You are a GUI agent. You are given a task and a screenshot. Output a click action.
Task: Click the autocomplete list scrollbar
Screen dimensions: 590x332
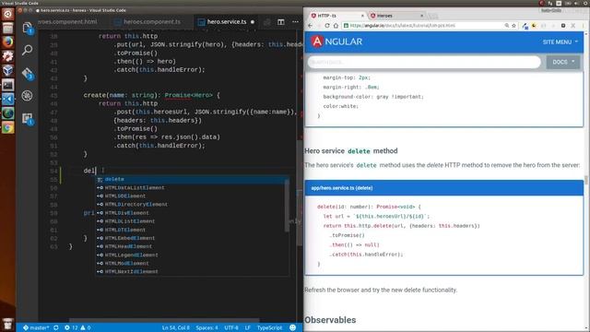pos(287,205)
